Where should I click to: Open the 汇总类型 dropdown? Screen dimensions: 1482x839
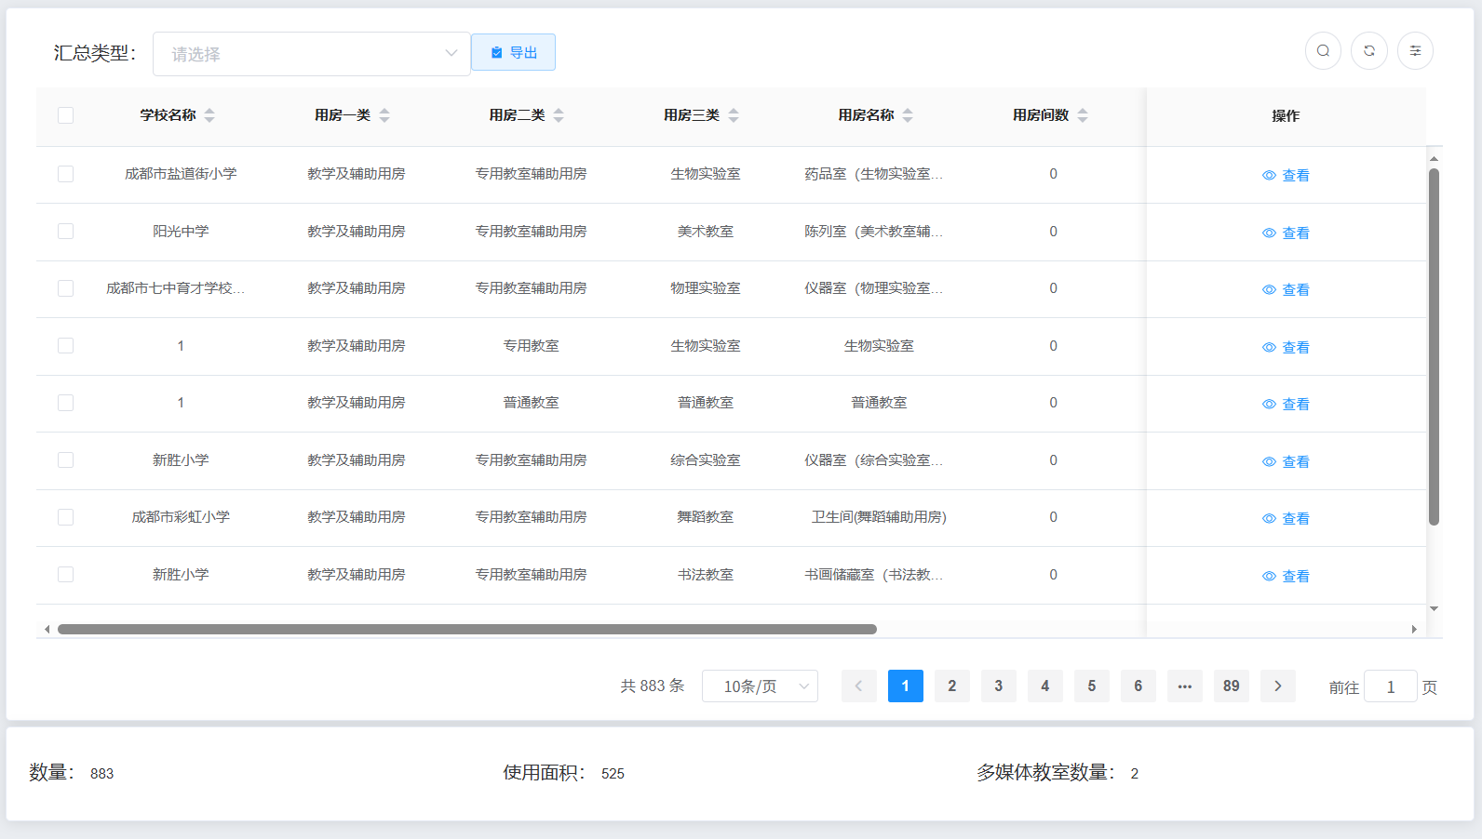(x=311, y=54)
